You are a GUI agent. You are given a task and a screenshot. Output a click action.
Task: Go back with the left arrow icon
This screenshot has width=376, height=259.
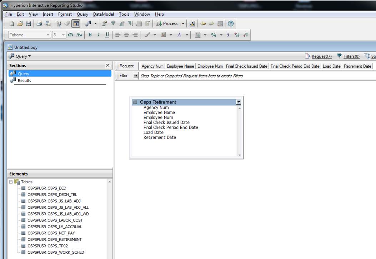pyautogui.click(x=203, y=24)
